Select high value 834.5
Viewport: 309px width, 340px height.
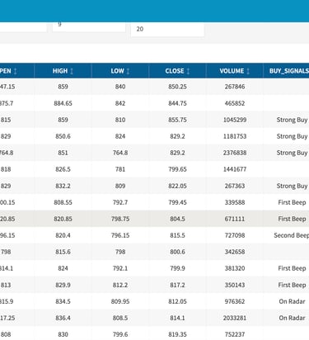tap(63, 301)
